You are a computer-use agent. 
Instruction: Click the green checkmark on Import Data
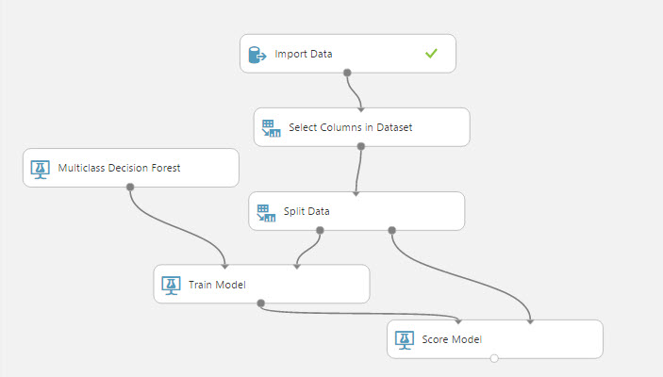(431, 54)
